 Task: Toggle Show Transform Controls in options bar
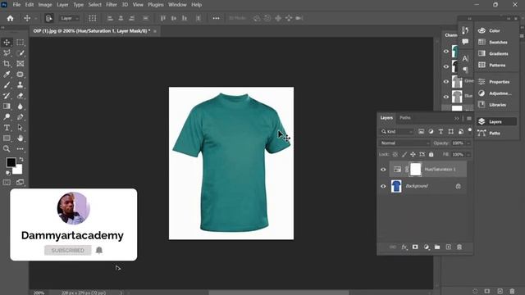tap(93, 18)
